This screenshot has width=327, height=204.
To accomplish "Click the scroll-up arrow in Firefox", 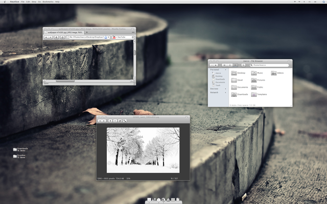I will [x=134, y=41].
